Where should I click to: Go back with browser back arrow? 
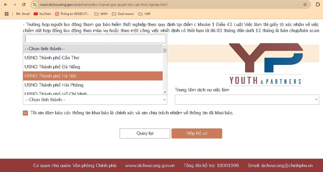point(6,5)
